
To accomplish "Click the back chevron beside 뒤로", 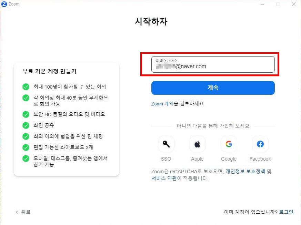I will pyautogui.click(x=17, y=212).
